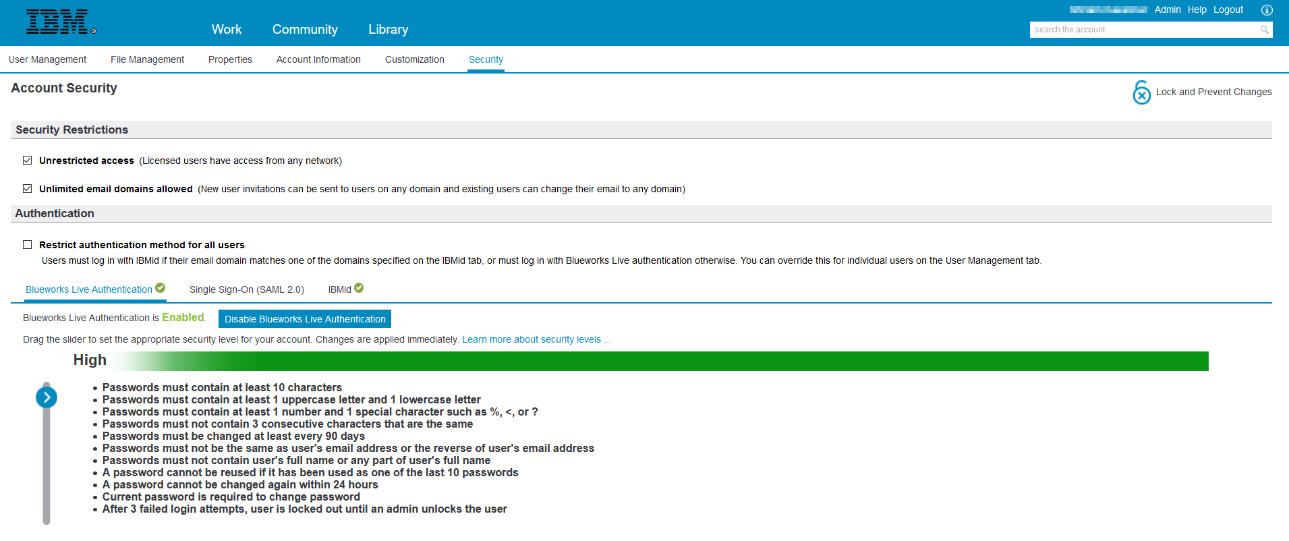Open the IBMid tab
The image size is (1289, 541).
[x=340, y=289]
